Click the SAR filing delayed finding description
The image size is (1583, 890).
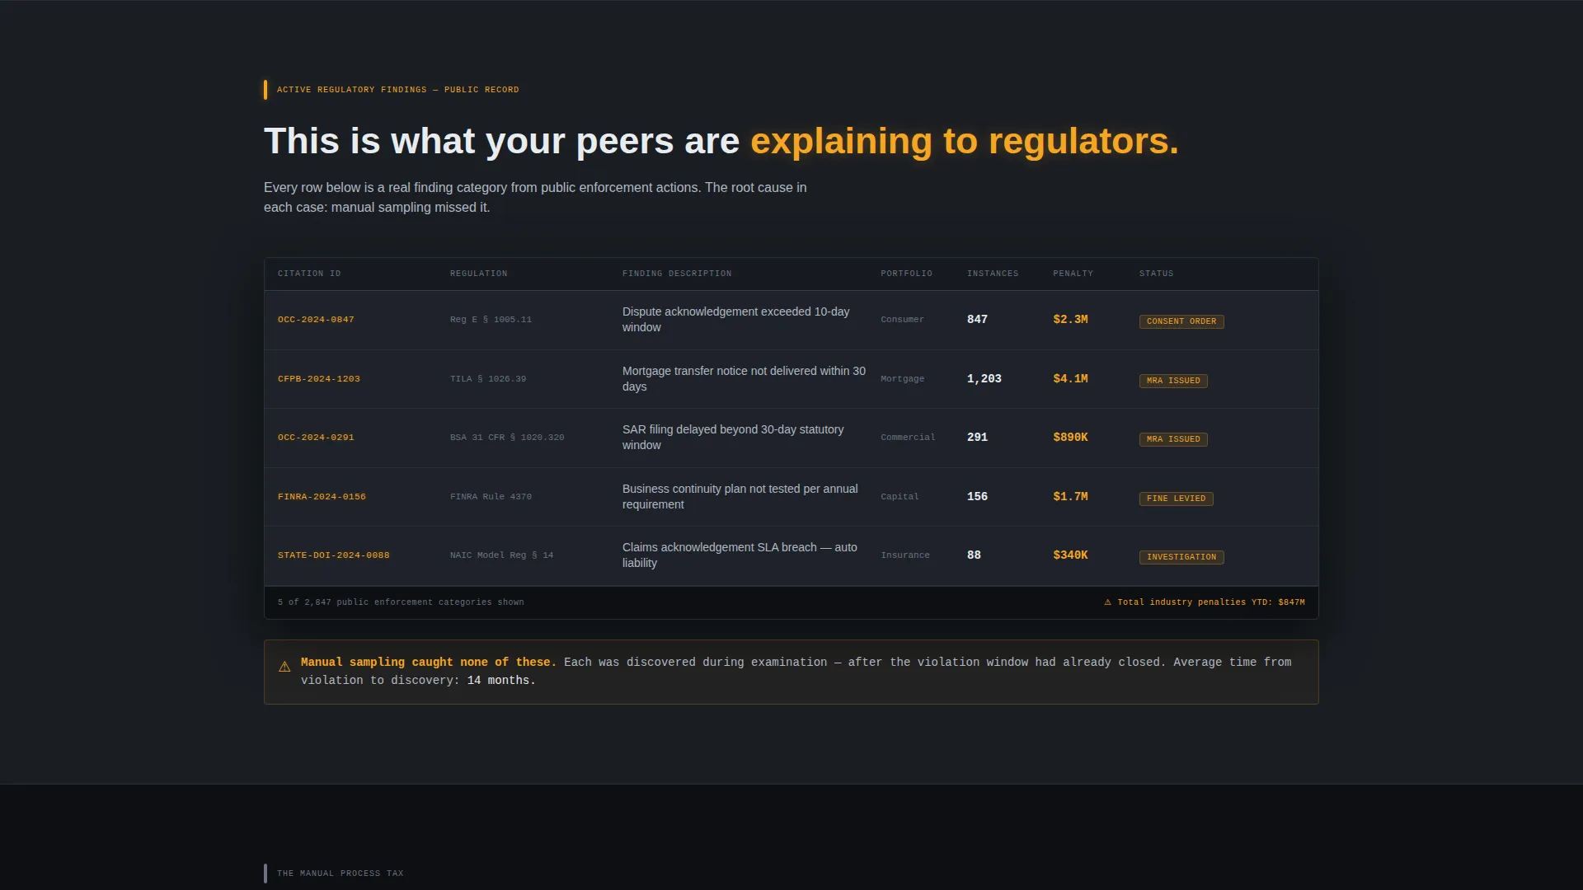click(733, 438)
